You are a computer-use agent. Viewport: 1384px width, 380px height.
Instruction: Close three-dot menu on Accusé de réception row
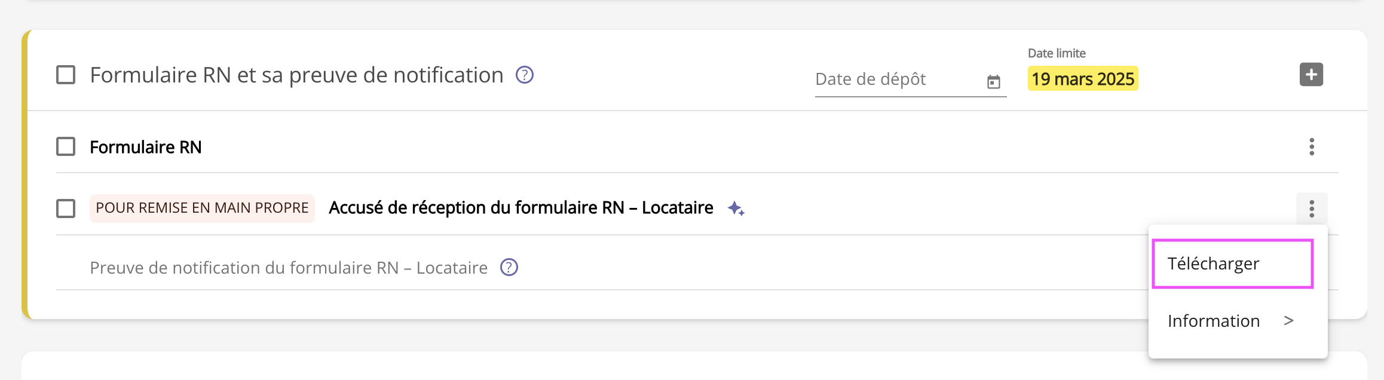1312,209
